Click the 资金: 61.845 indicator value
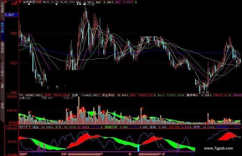242x156 pixels. click(x=42, y=127)
